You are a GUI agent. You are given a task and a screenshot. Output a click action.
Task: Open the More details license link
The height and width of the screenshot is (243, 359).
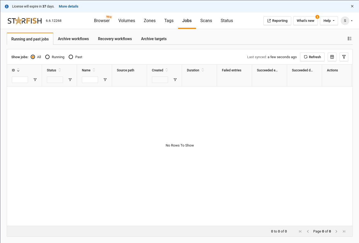(68, 6)
